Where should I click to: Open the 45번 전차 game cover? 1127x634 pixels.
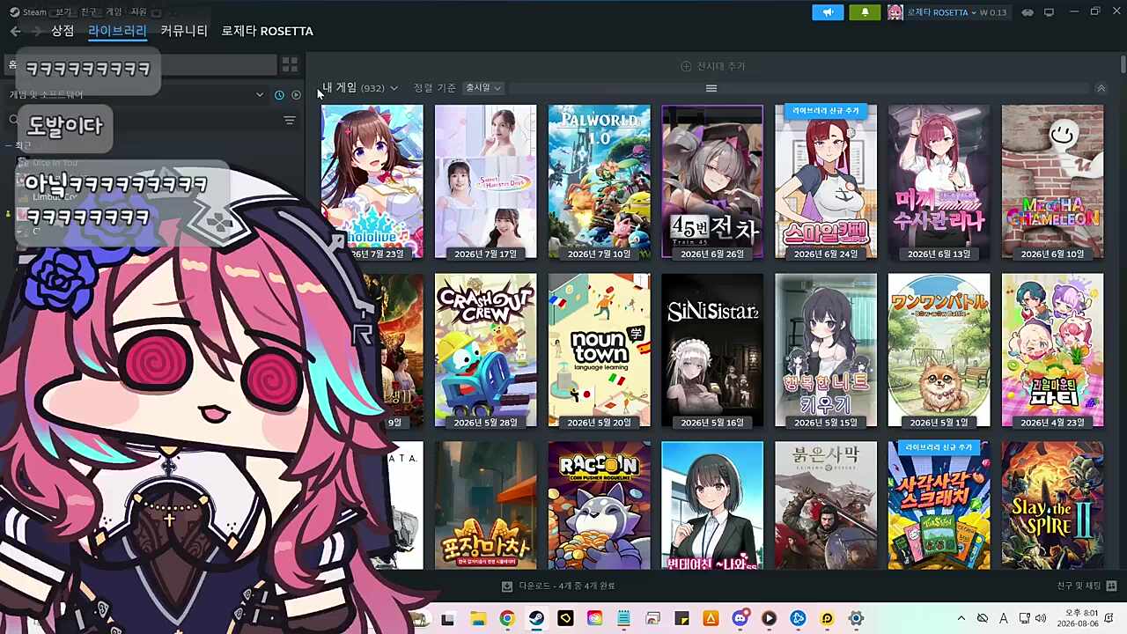point(712,182)
